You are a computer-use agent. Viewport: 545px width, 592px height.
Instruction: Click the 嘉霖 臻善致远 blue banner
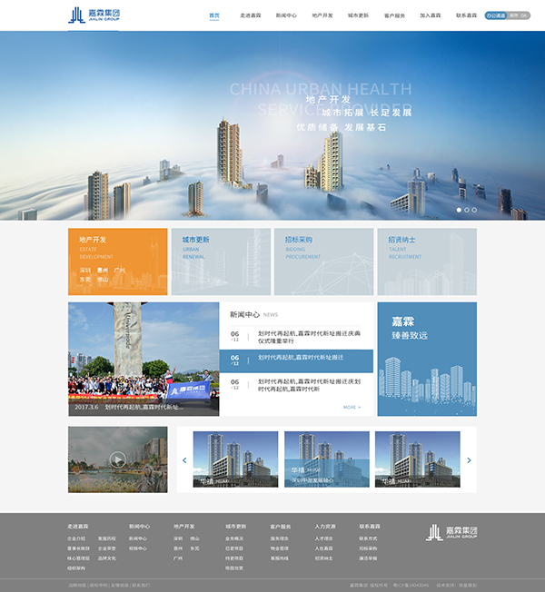click(x=427, y=359)
